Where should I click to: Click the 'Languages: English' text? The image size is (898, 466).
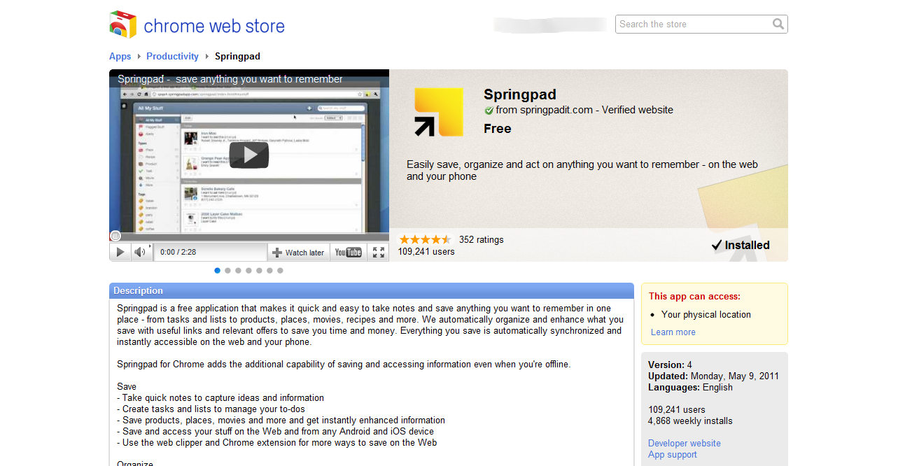coord(690,387)
